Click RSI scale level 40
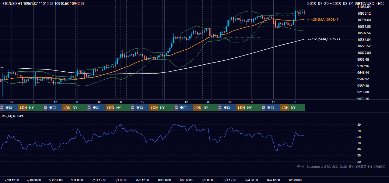 coord(359,149)
